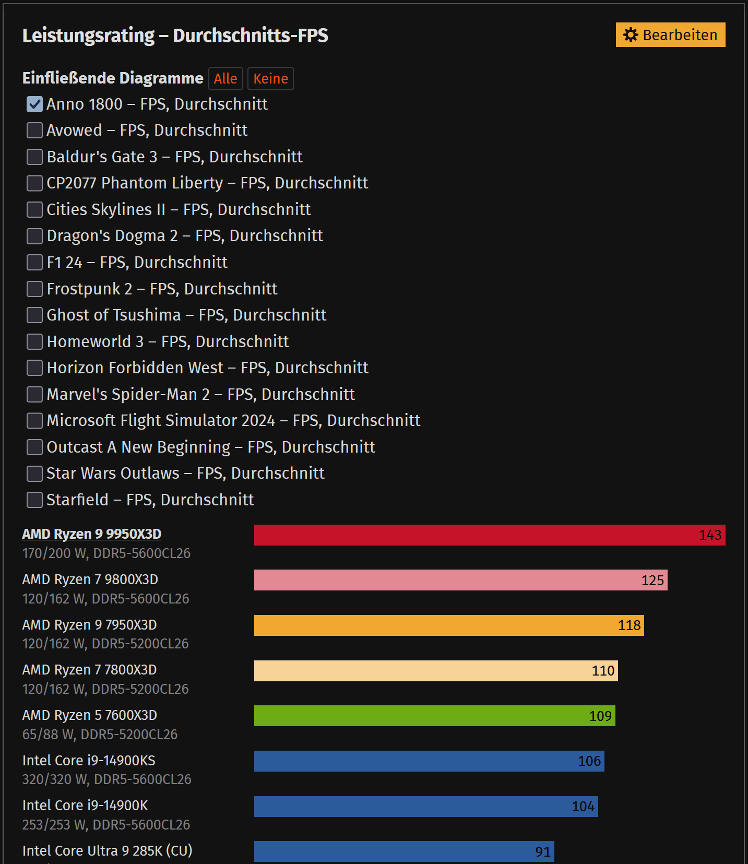
Task: Click the gear icon in Bearbeiten button
Action: pos(631,35)
